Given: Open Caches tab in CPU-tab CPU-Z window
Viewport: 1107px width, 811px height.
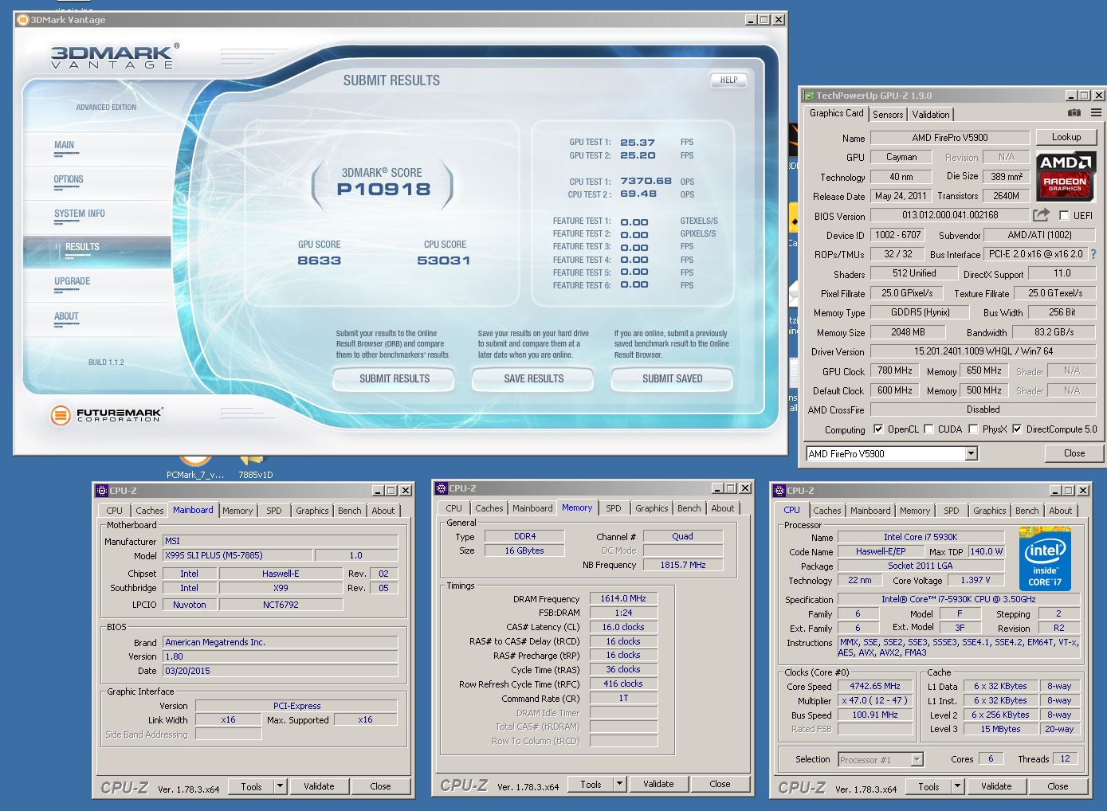Looking at the screenshot, I should (x=826, y=511).
